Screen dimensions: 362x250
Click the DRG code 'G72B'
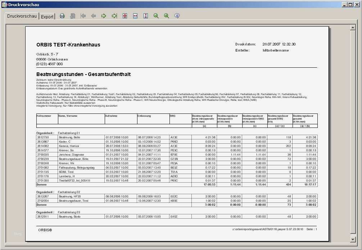click(x=174, y=159)
